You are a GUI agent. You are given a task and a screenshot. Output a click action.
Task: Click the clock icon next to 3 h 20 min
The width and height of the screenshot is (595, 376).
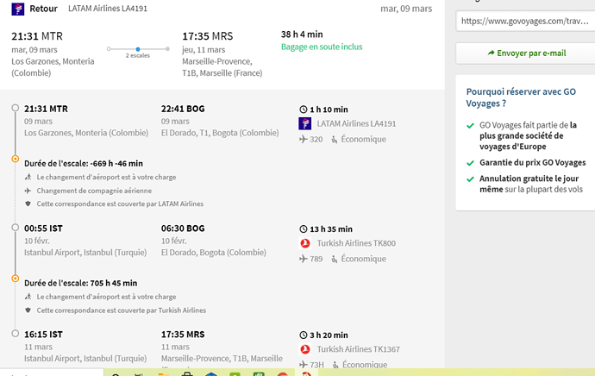pos(304,335)
